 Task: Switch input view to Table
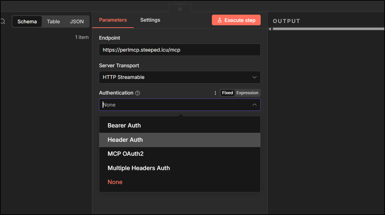click(x=53, y=22)
